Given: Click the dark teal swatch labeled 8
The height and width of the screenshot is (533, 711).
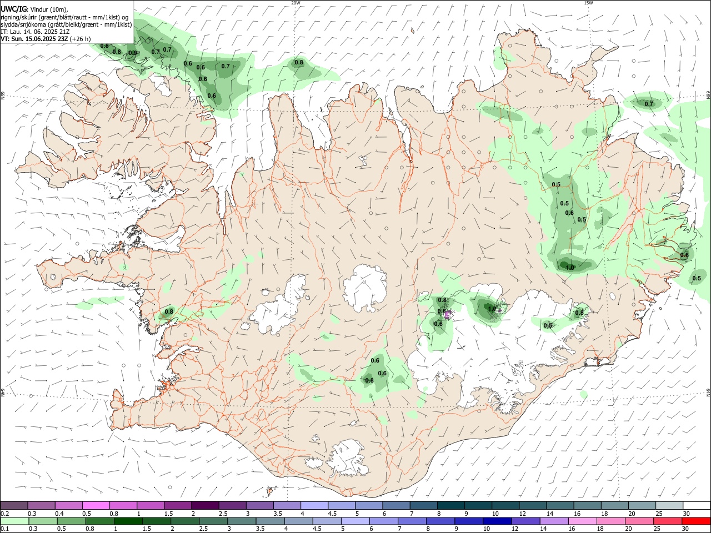Looking at the screenshot, I should [x=450, y=505].
